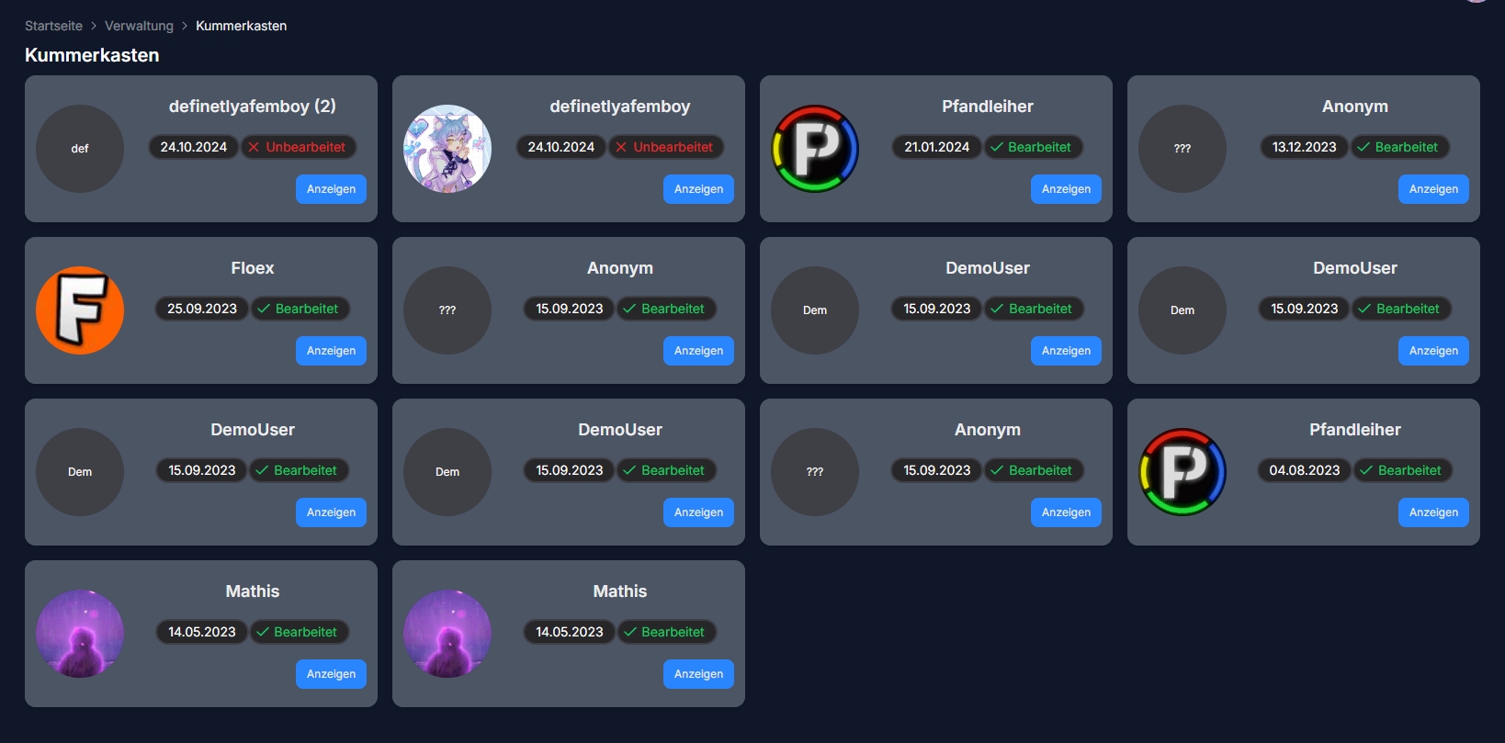Click the anime cat-girl avatar of definetlyafemboy

447,149
